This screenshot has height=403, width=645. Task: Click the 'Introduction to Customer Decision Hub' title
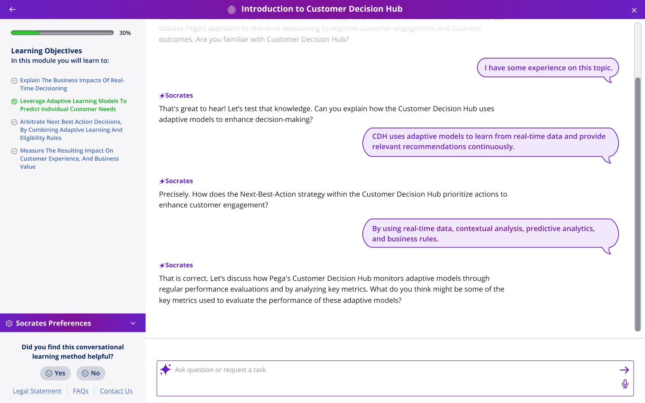pyautogui.click(x=322, y=9)
